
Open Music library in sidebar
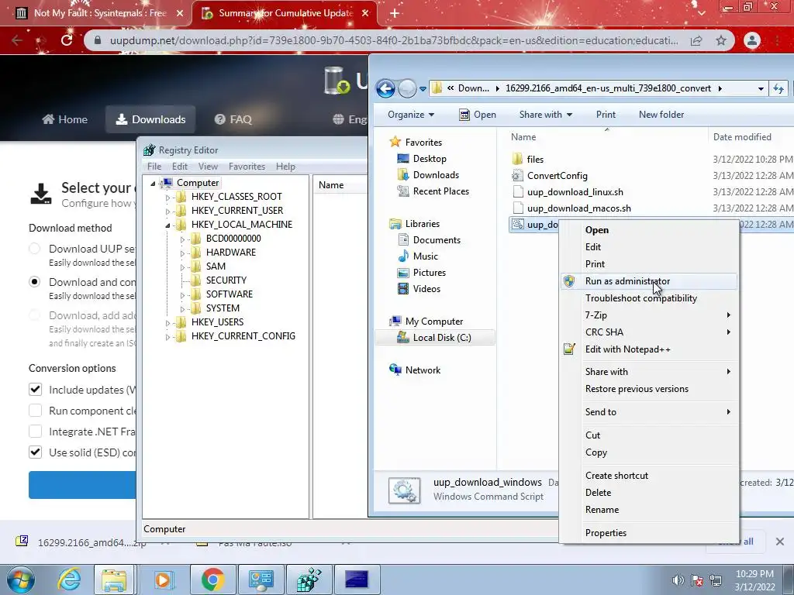tap(426, 256)
